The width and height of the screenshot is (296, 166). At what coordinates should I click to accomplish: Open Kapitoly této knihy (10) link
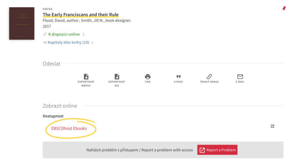69,43
